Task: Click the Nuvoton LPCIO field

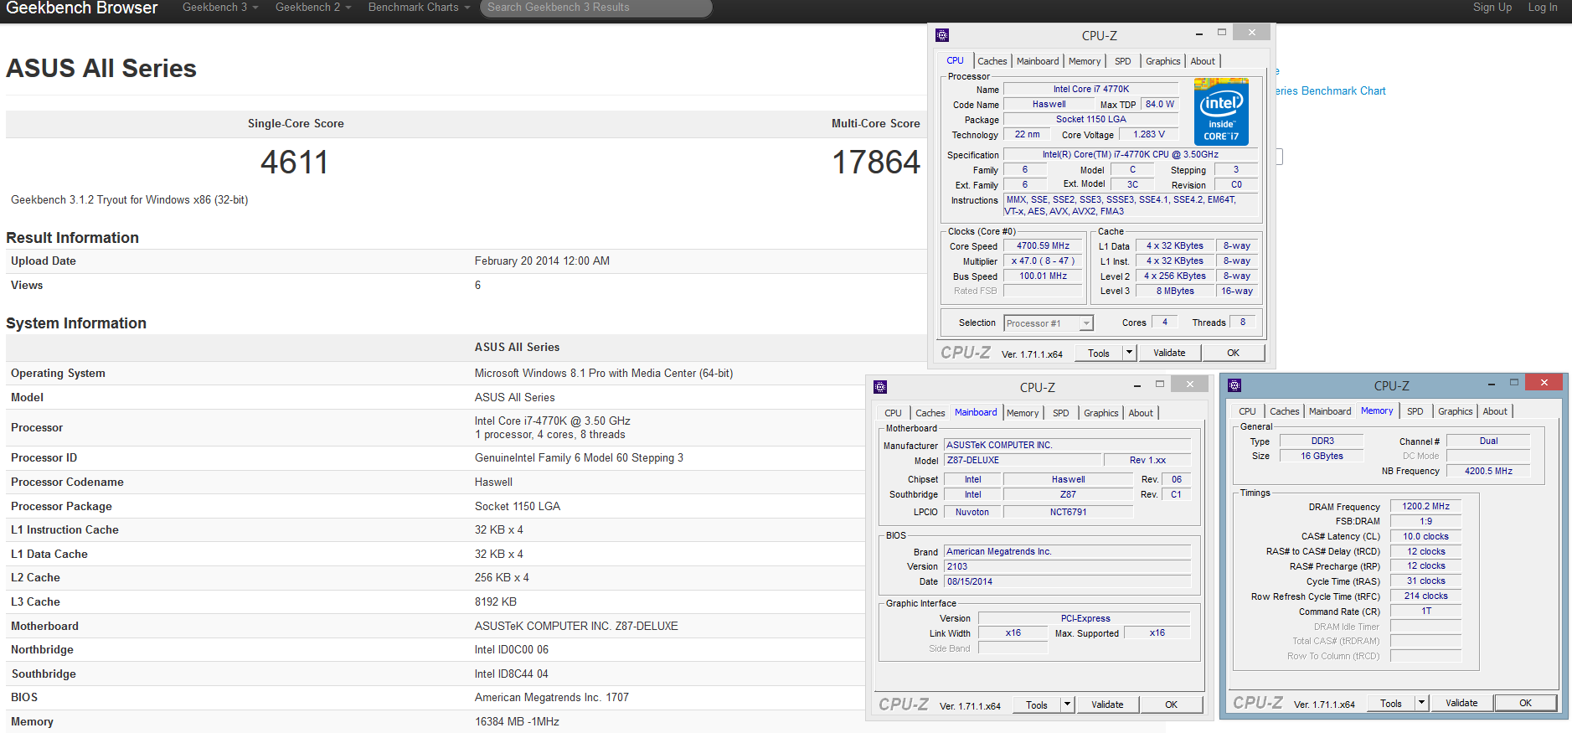Action: (972, 513)
